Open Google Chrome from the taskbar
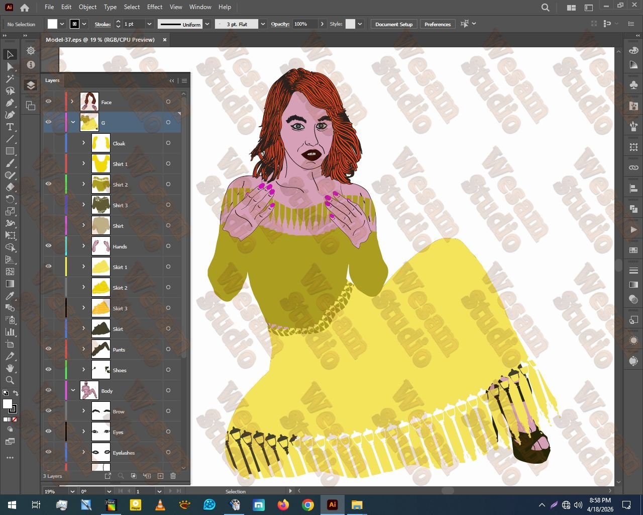643x515 pixels. point(308,505)
